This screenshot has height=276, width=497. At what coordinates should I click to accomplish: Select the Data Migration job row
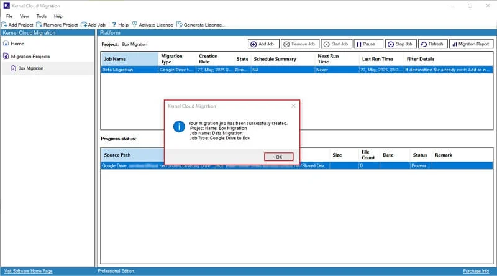tap(297, 70)
